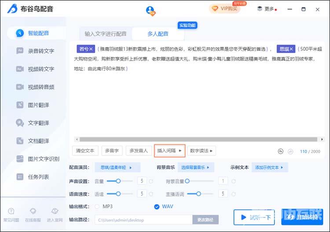Reset the 背景音量 value icon
This screenshot has height=232, width=330.
pyautogui.click(x=233, y=181)
